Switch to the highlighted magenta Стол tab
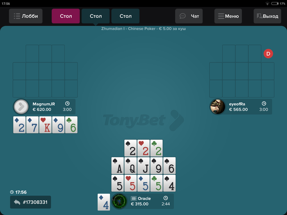This screenshot has width=287, height=215. (x=66, y=16)
